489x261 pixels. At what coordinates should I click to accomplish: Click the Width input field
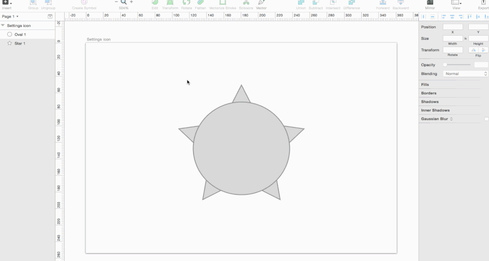click(452, 38)
